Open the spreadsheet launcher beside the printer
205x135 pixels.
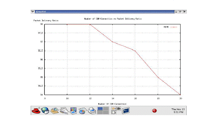[83, 111]
